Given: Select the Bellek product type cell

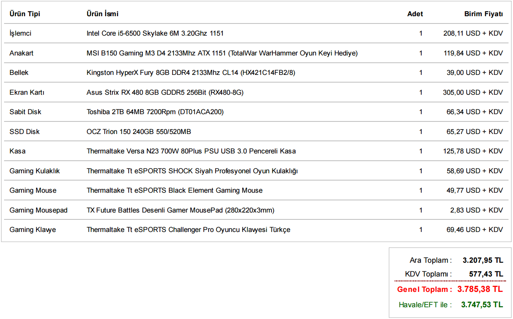Looking at the screenshot, I should (19, 72).
